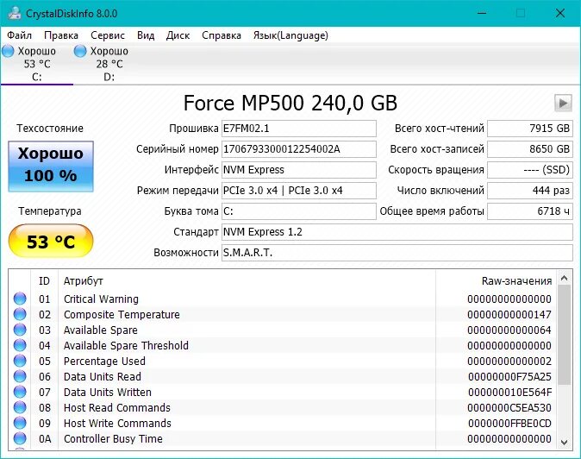Go to next disk with arrow button
The image size is (581, 459).
tap(563, 103)
